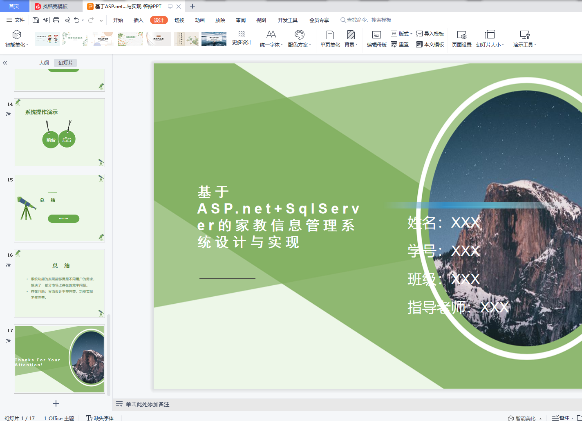582x421 pixels.
Task: Open the 会员专享 tab
Action: (x=319, y=20)
